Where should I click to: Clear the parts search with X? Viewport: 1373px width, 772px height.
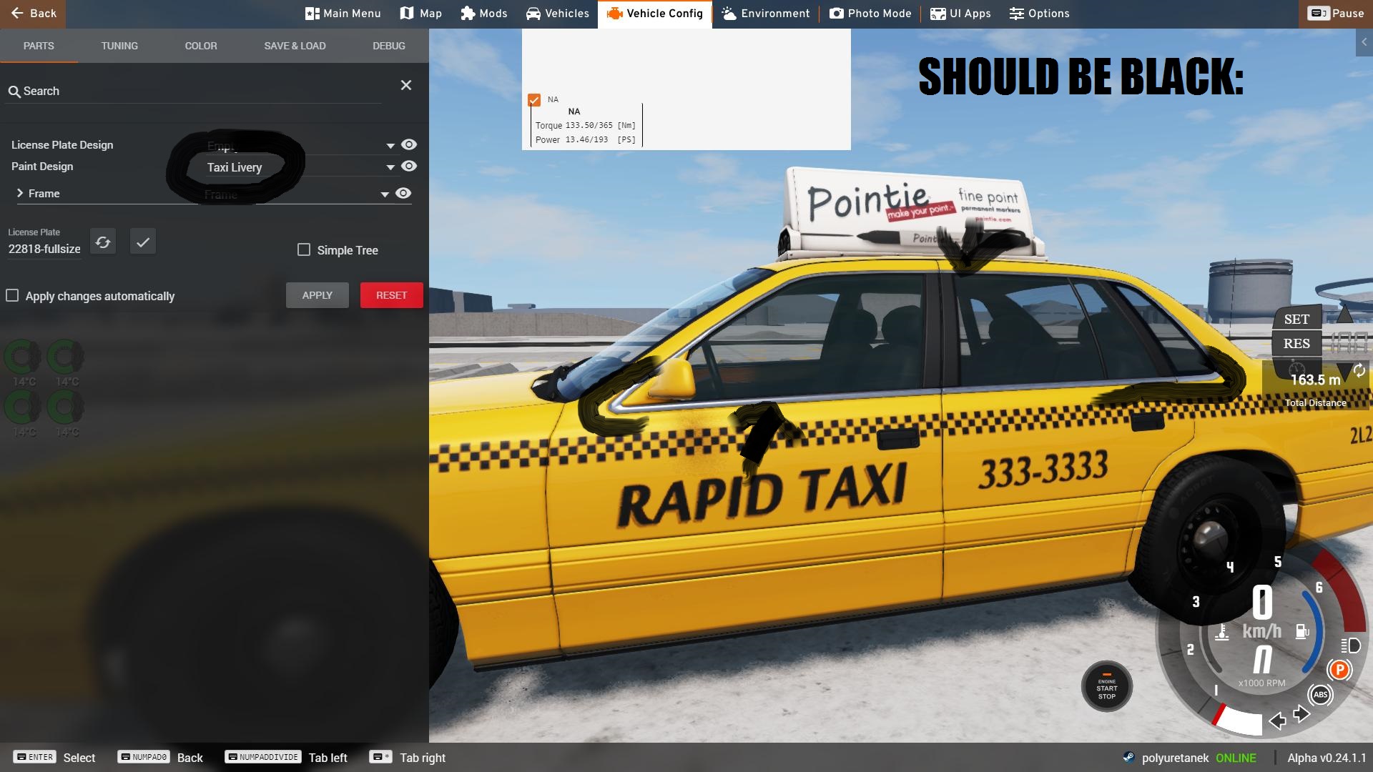click(x=406, y=86)
